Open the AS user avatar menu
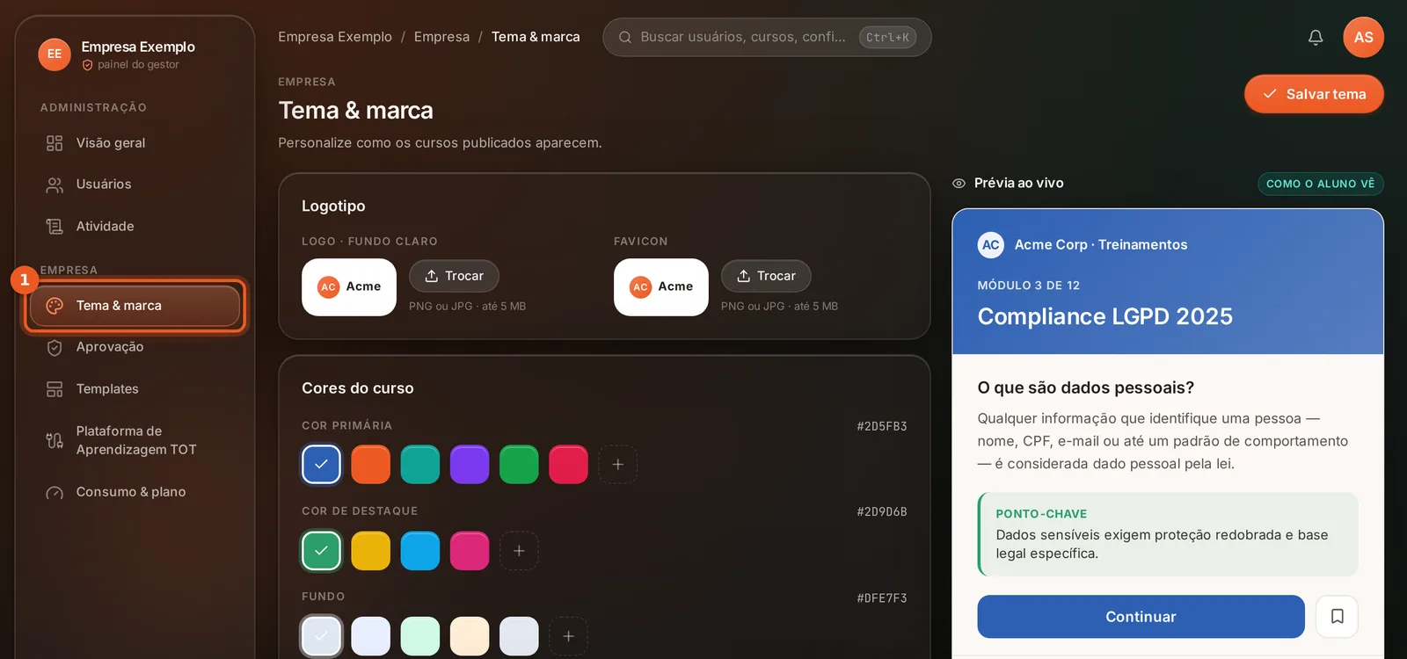The width and height of the screenshot is (1407, 659). pos(1363,37)
